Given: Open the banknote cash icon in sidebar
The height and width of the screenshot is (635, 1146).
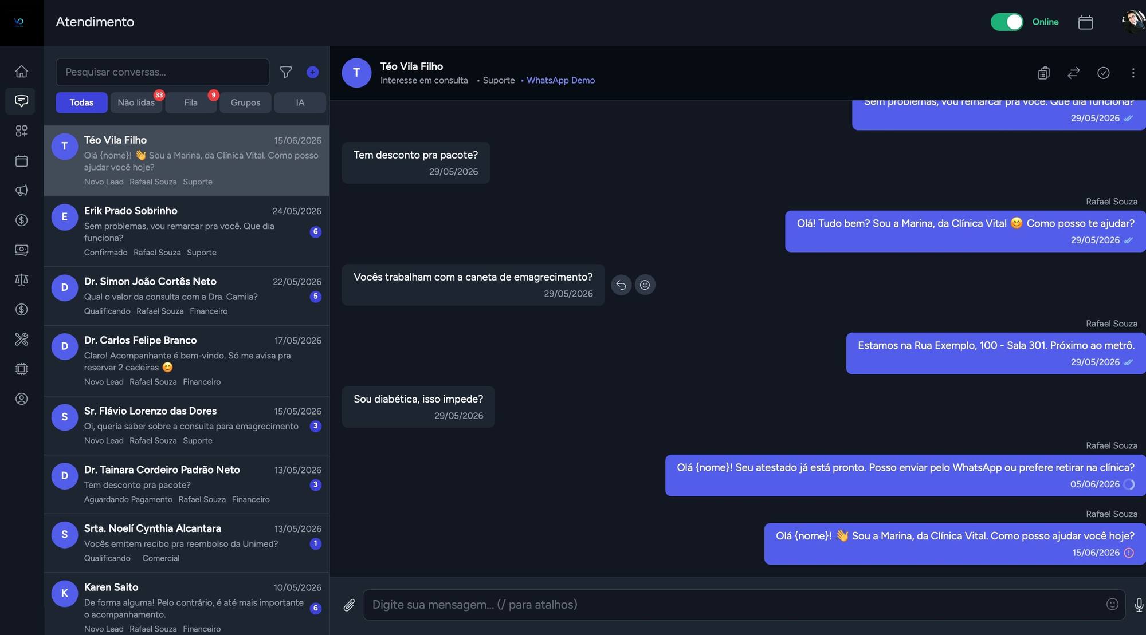Looking at the screenshot, I should [21, 250].
